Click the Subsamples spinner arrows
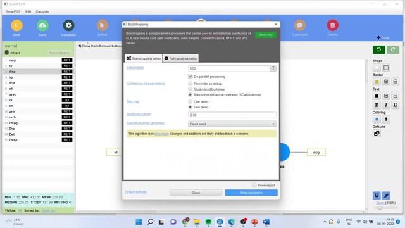The height and width of the screenshot is (228, 405). (273, 68)
